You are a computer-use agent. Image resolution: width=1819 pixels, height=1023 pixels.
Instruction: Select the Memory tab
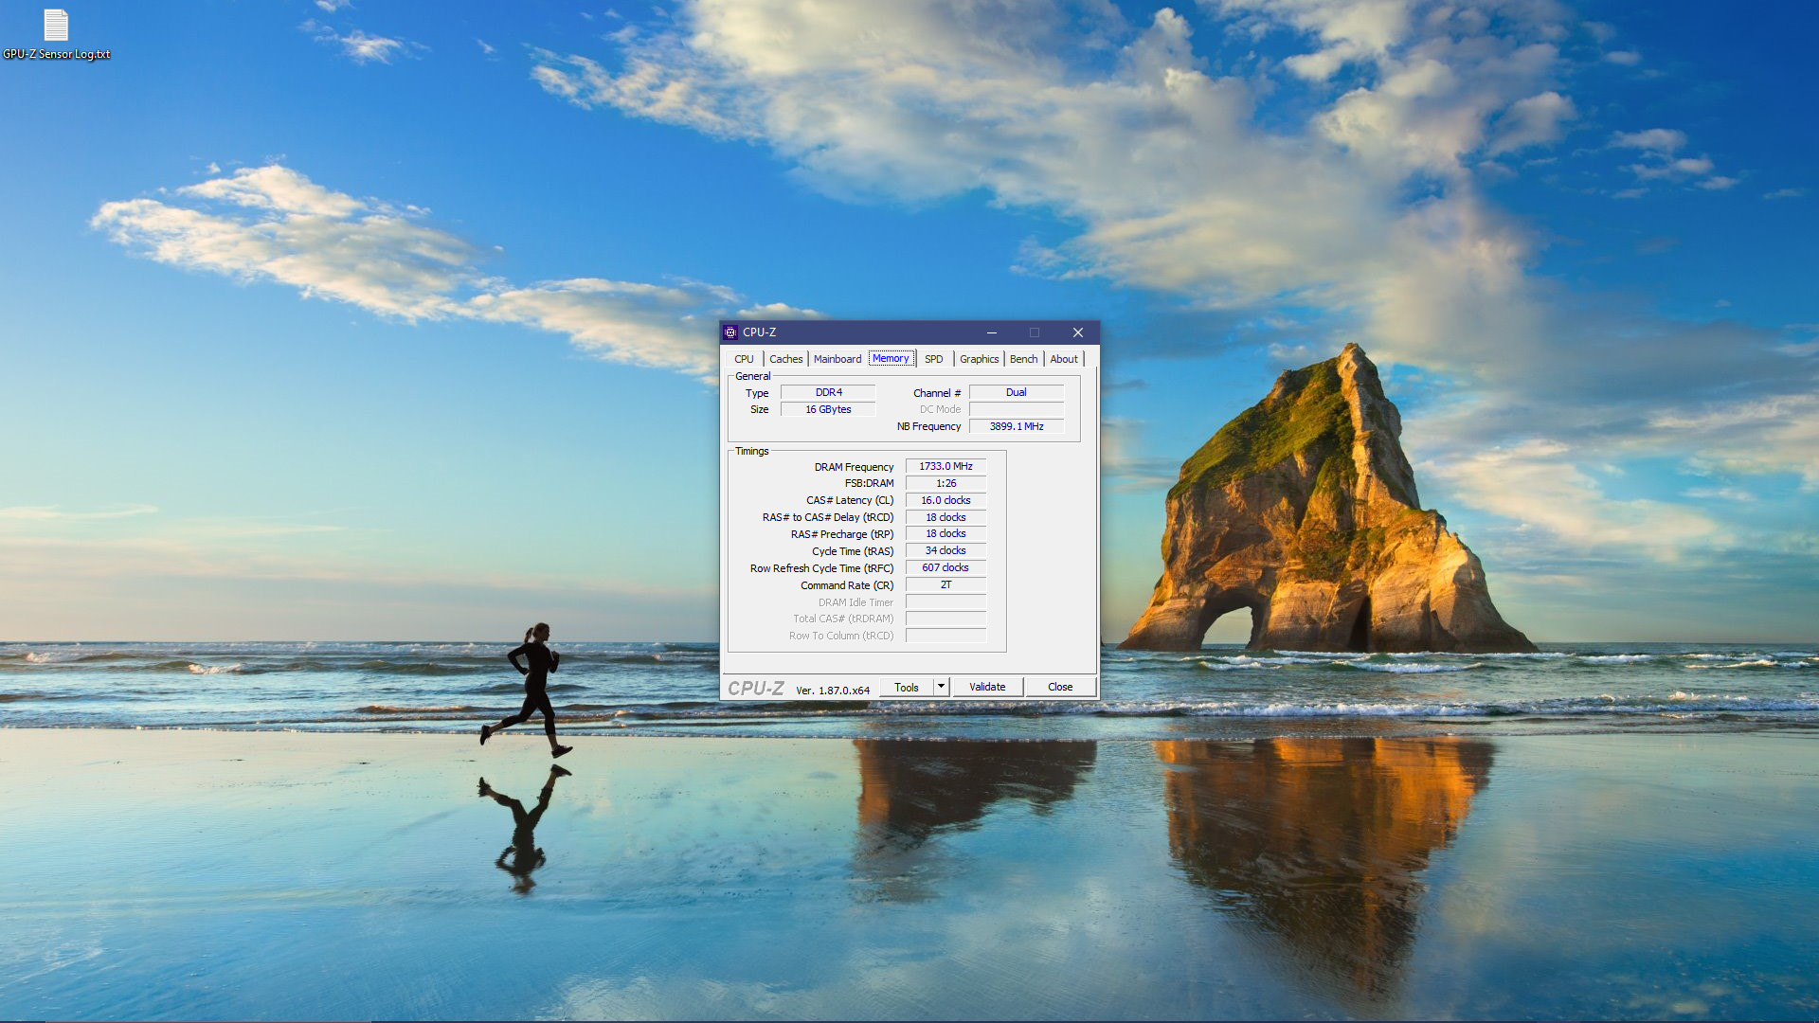(x=891, y=359)
